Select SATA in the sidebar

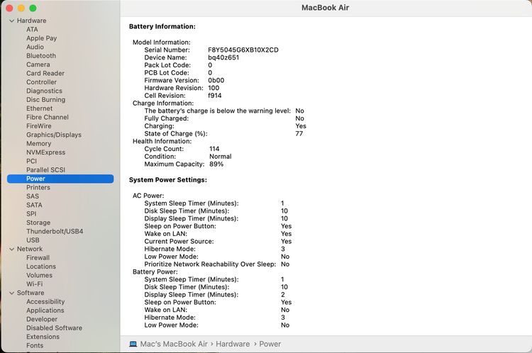coord(34,206)
